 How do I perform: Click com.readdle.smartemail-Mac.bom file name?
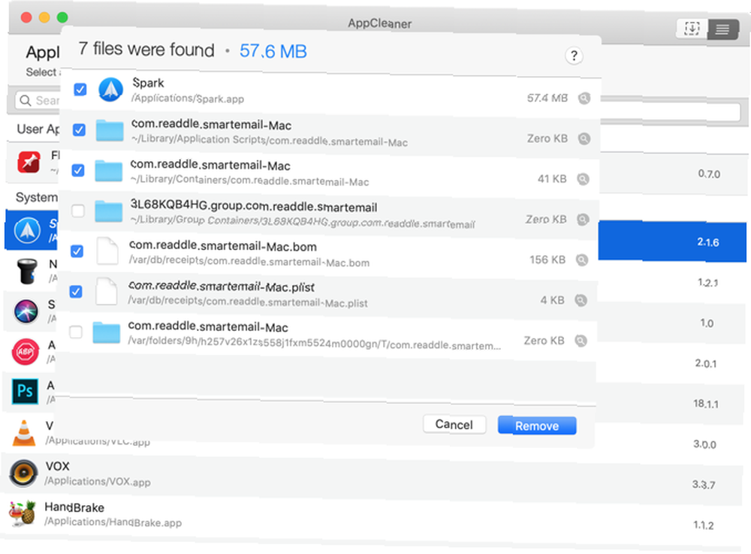point(223,246)
